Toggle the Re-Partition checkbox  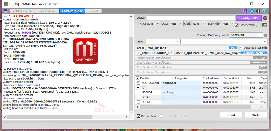click(138, 116)
